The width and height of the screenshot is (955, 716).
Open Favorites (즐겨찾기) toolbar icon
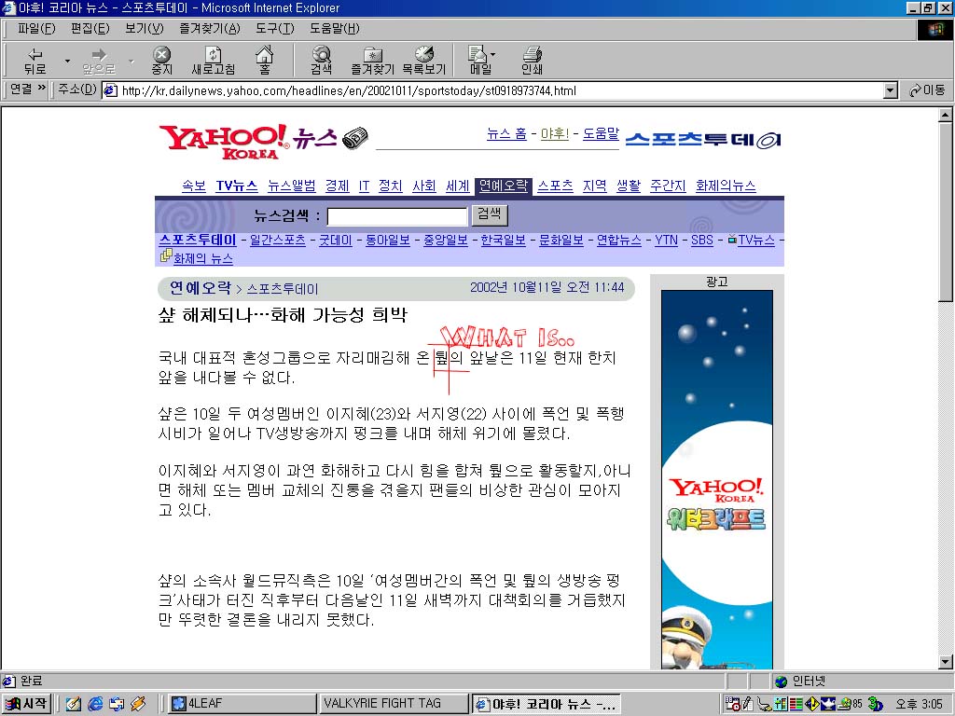coord(372,61)
